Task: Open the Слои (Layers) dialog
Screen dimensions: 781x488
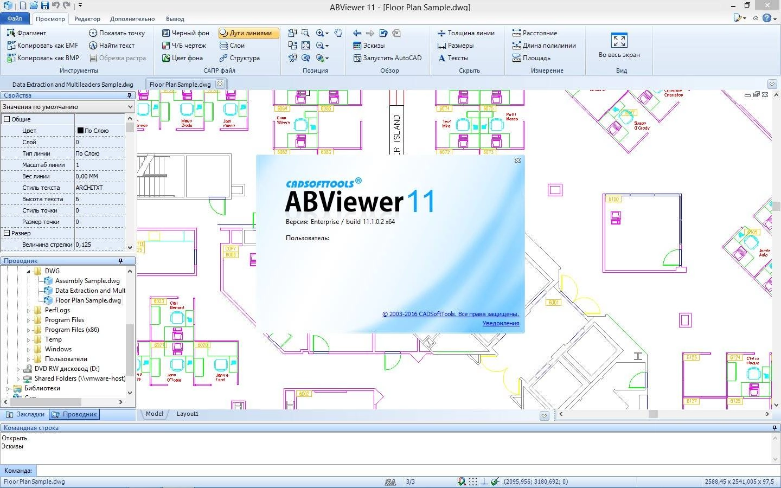Action: [x=232, y=46]
